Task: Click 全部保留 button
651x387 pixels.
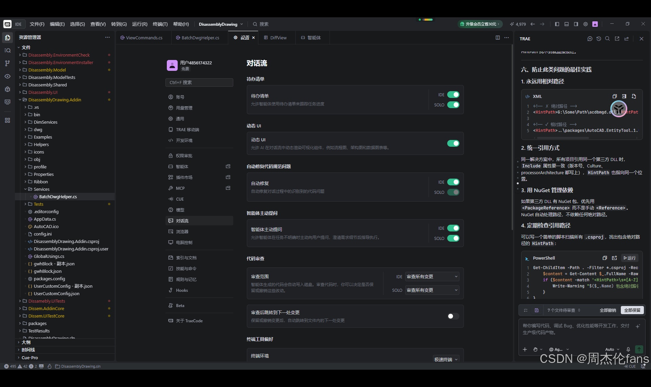Action: coord(632,310)
